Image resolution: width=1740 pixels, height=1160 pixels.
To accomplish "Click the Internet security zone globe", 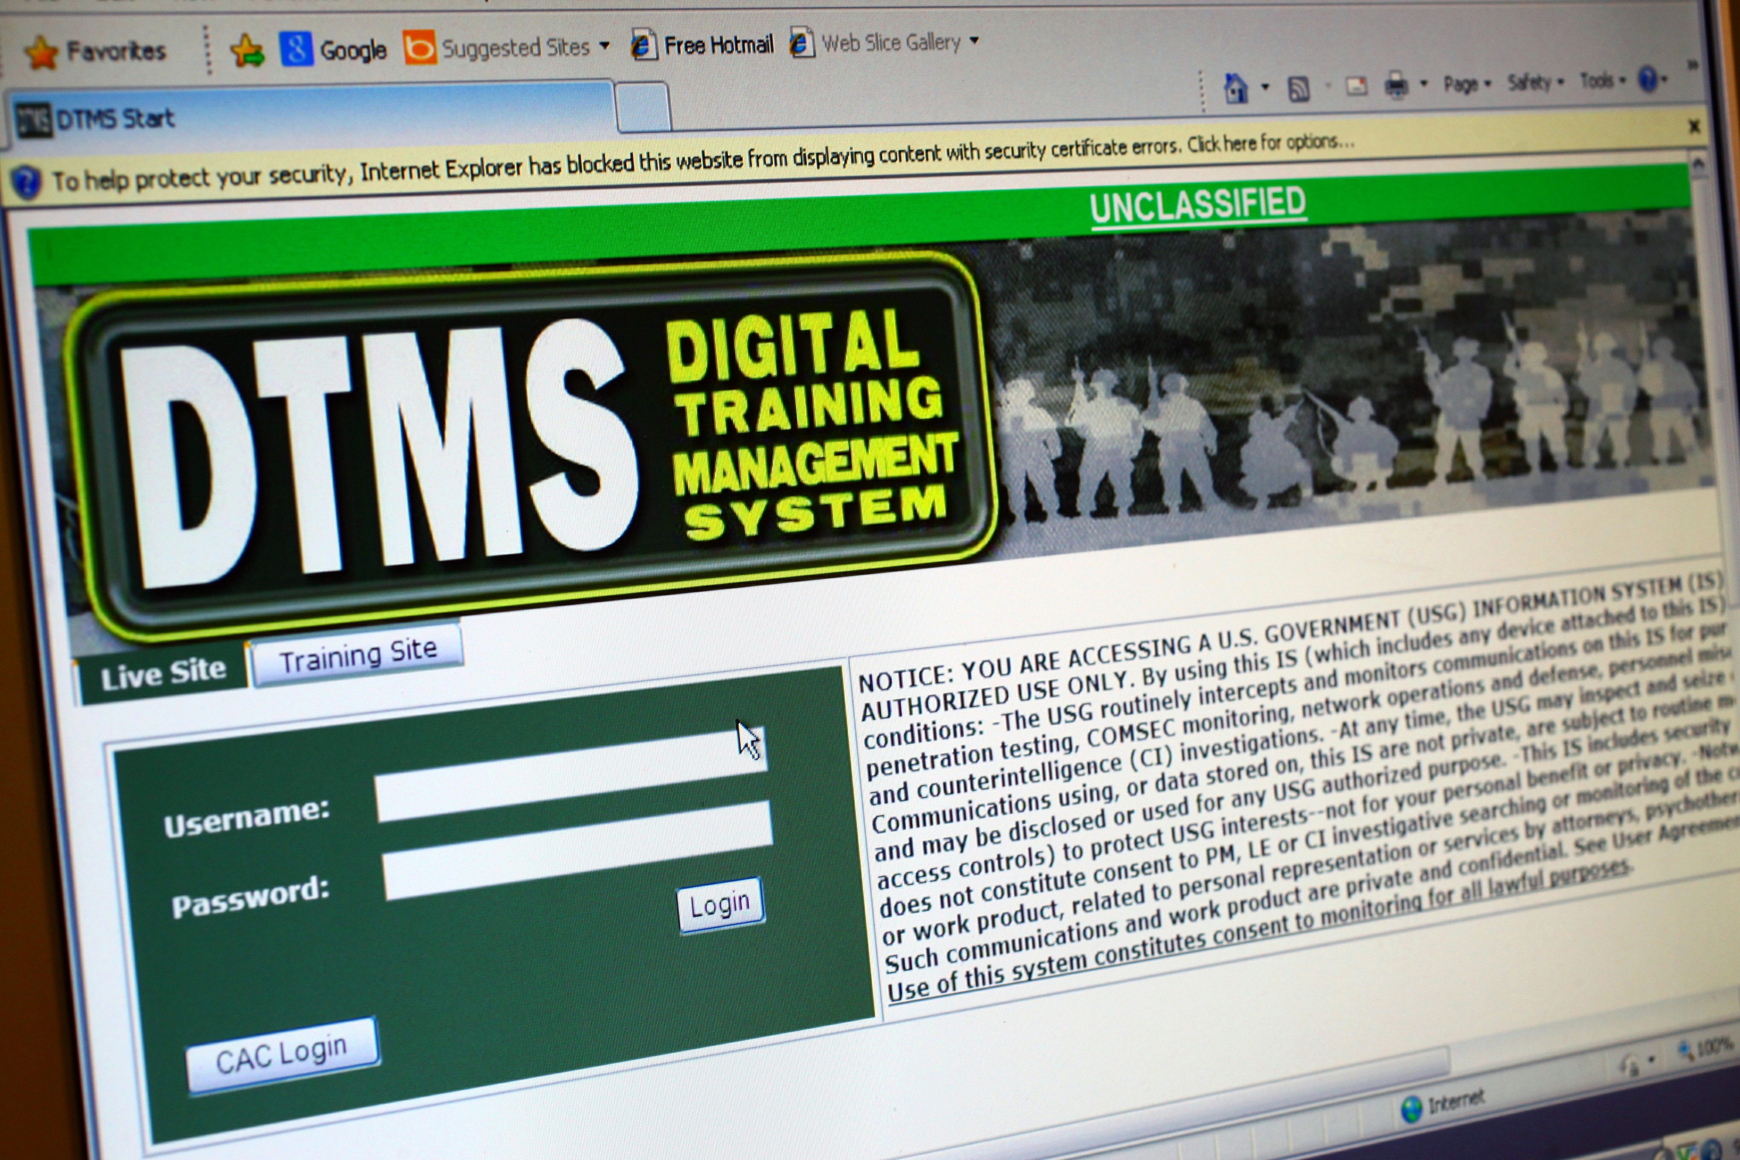I will [1412, 1109].
